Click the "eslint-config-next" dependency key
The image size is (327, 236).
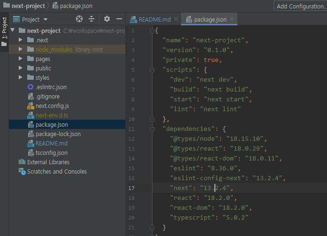coord(207,178)
